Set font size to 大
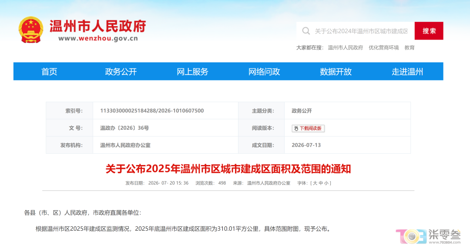Viewport: 470px width, 249px height. click(315, 183)
